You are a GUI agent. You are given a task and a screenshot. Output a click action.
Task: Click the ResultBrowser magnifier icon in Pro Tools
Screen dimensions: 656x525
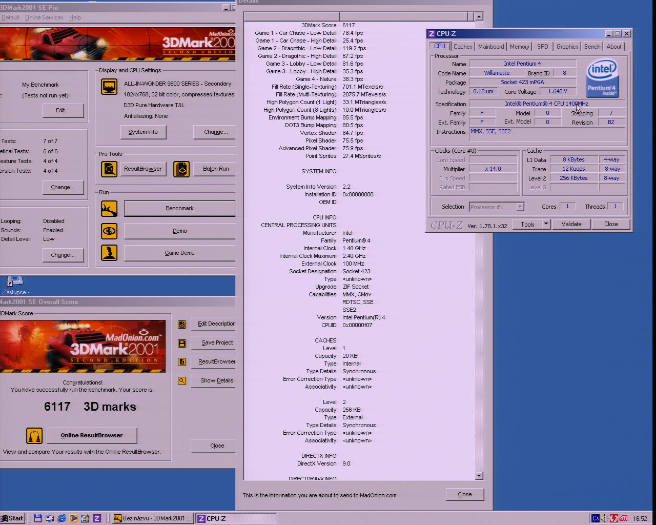click(109, 169)
